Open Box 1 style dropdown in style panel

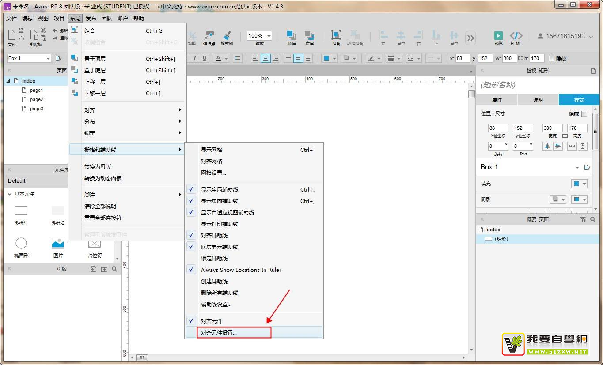click(x=577, y=167)
